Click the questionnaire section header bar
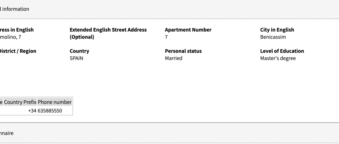The height and width of the screenshot is (144, 339). tap(7, 133)
